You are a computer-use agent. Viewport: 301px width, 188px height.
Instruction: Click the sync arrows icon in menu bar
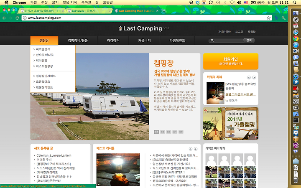coord(211,3)
